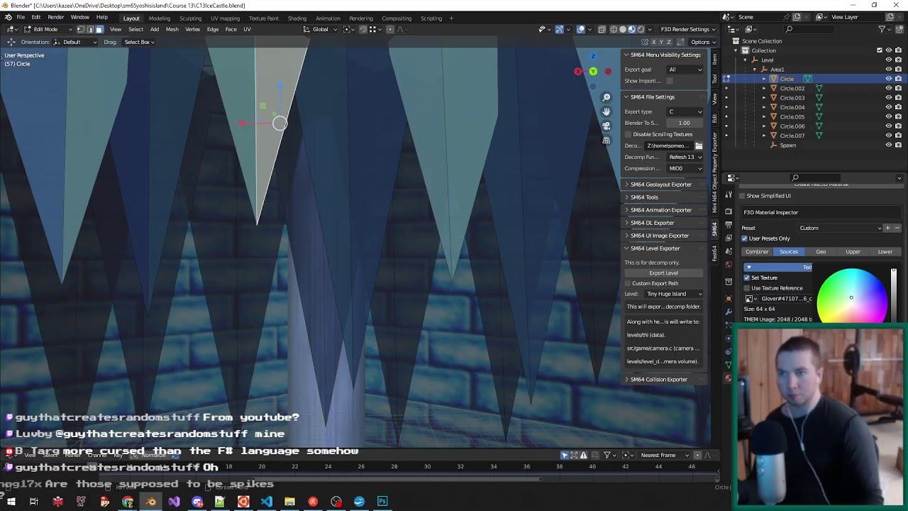Toggle snapping magnet icon in header

click(363, 29)
